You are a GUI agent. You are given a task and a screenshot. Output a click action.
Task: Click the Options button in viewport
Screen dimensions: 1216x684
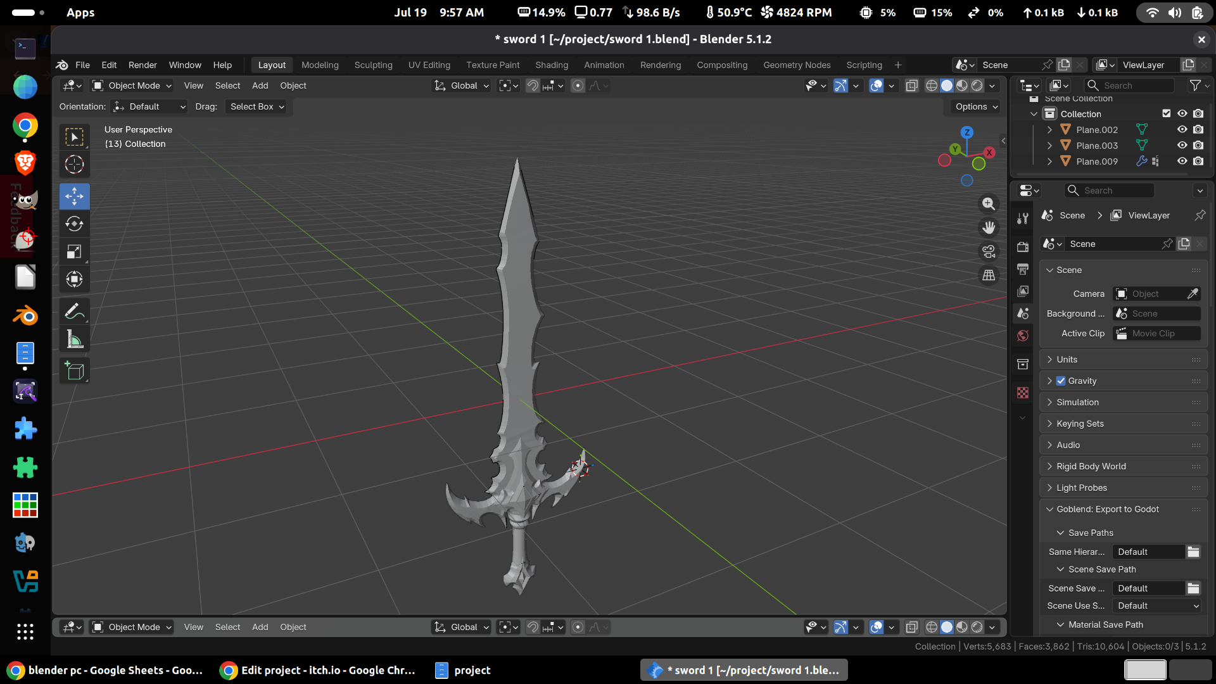pos(976,106)
